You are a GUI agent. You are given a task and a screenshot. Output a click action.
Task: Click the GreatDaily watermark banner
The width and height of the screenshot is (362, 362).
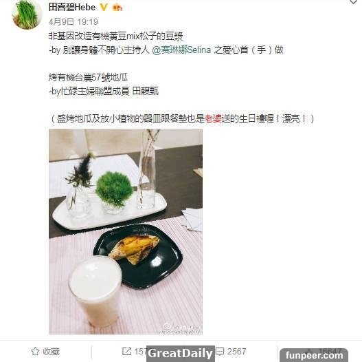click(180, 354)
